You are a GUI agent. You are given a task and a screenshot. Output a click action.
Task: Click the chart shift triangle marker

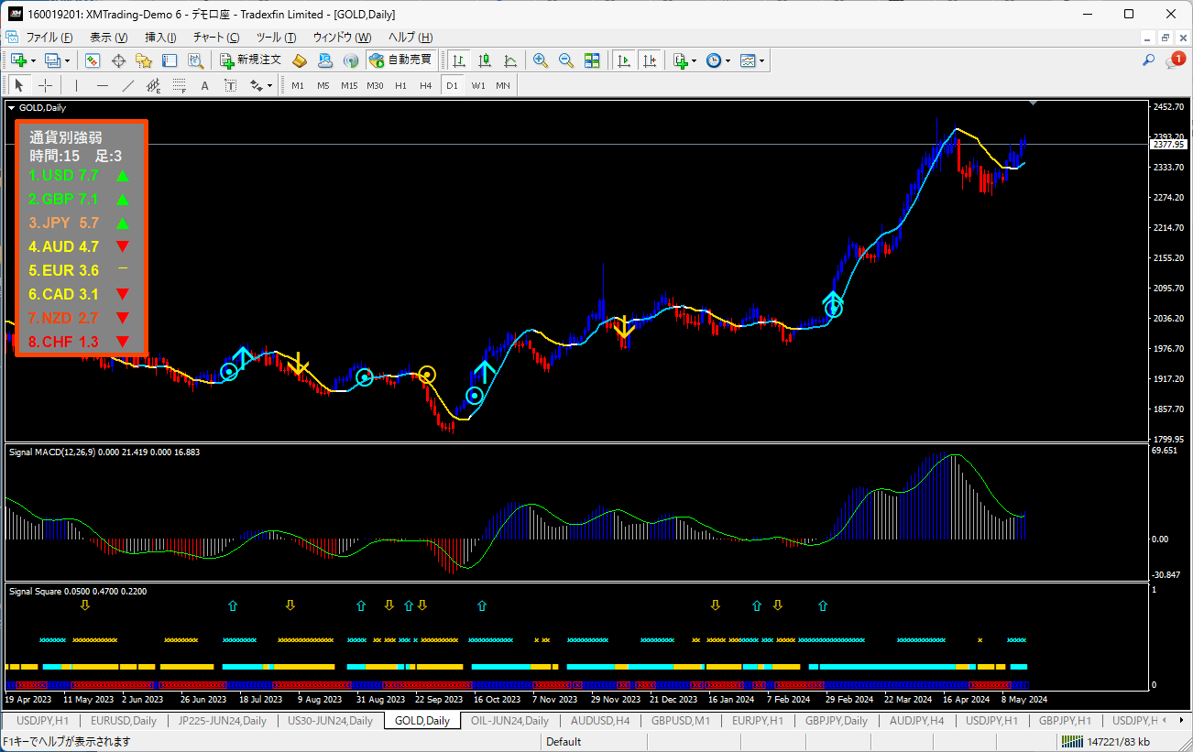click(x=1034, y=104)
